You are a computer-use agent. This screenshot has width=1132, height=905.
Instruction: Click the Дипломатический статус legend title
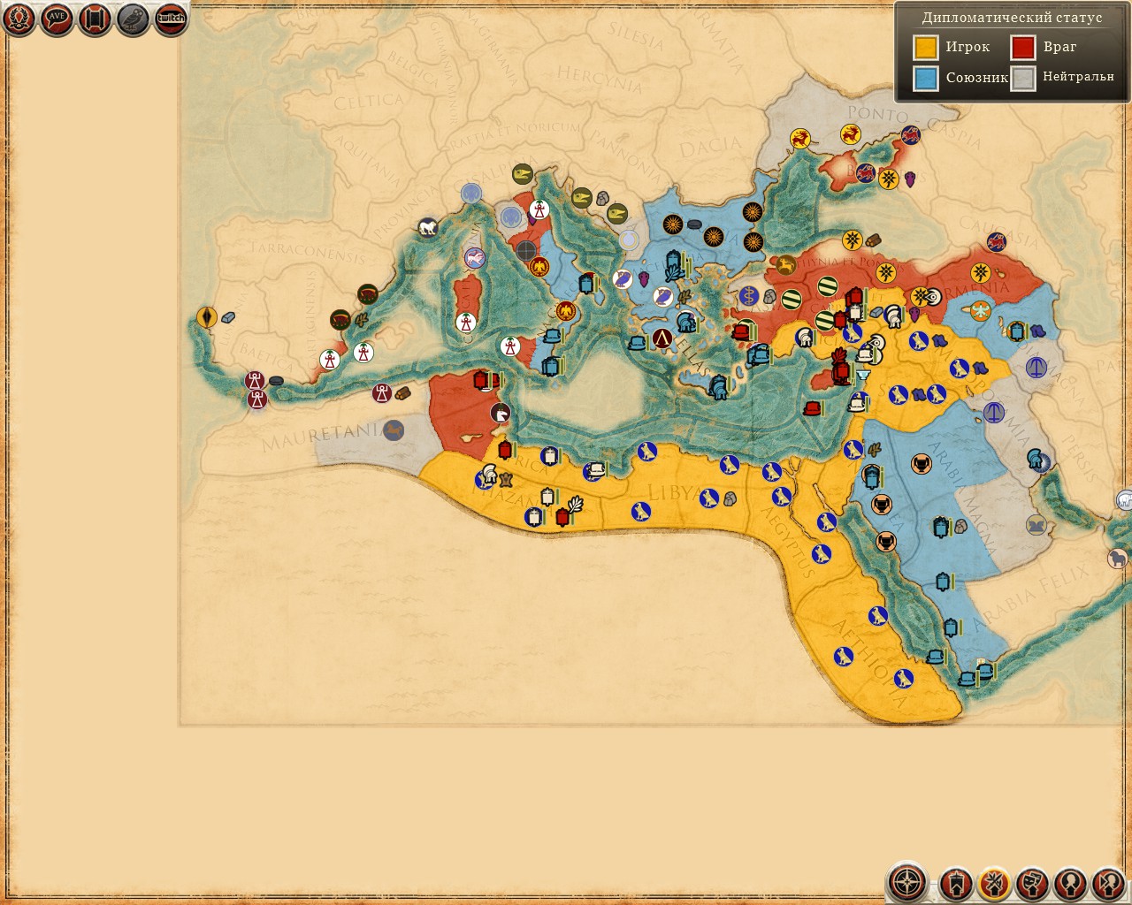pos(1012,18)
